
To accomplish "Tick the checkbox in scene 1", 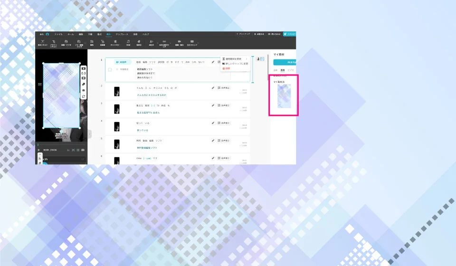I will point(110,69).
